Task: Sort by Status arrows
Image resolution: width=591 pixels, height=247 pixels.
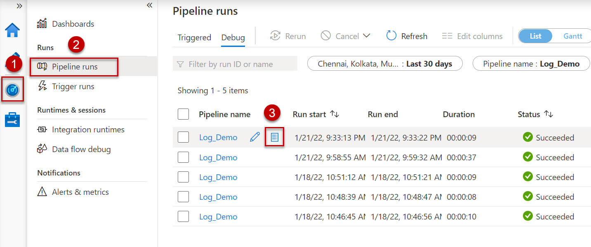Action: tap(549, 114)
